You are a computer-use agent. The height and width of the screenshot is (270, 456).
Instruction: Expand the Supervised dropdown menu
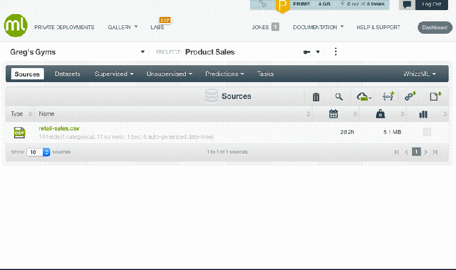coord(114,74)
